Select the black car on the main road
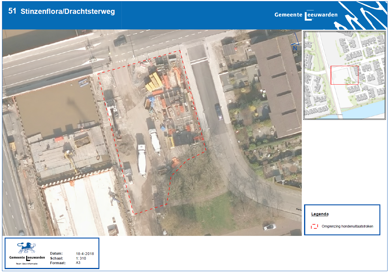This screenshot has width=391, height=274. point(120,40)
